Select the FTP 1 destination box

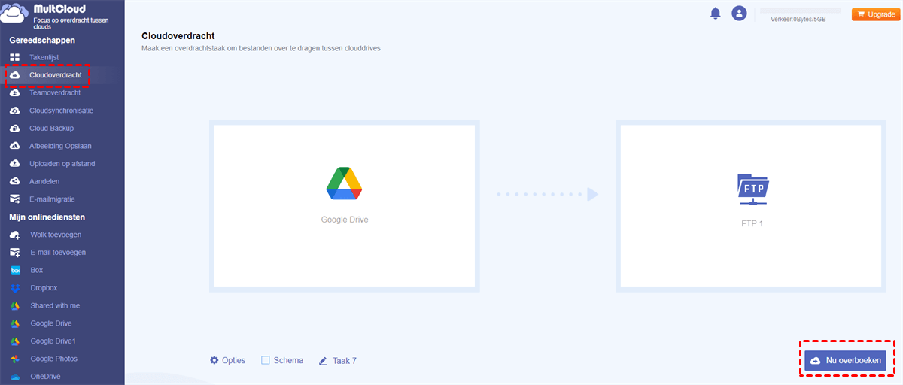coord(751,206)
